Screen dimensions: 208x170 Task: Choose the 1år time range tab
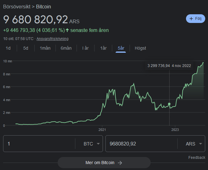pyautogui.click(x=104, y=48)
